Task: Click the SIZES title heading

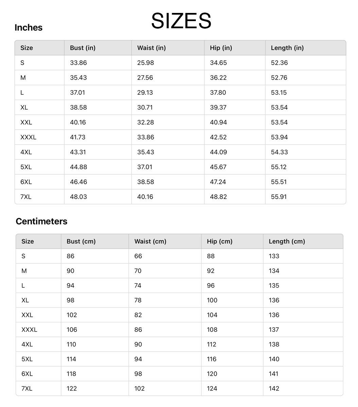Action: tap(181, 21)
